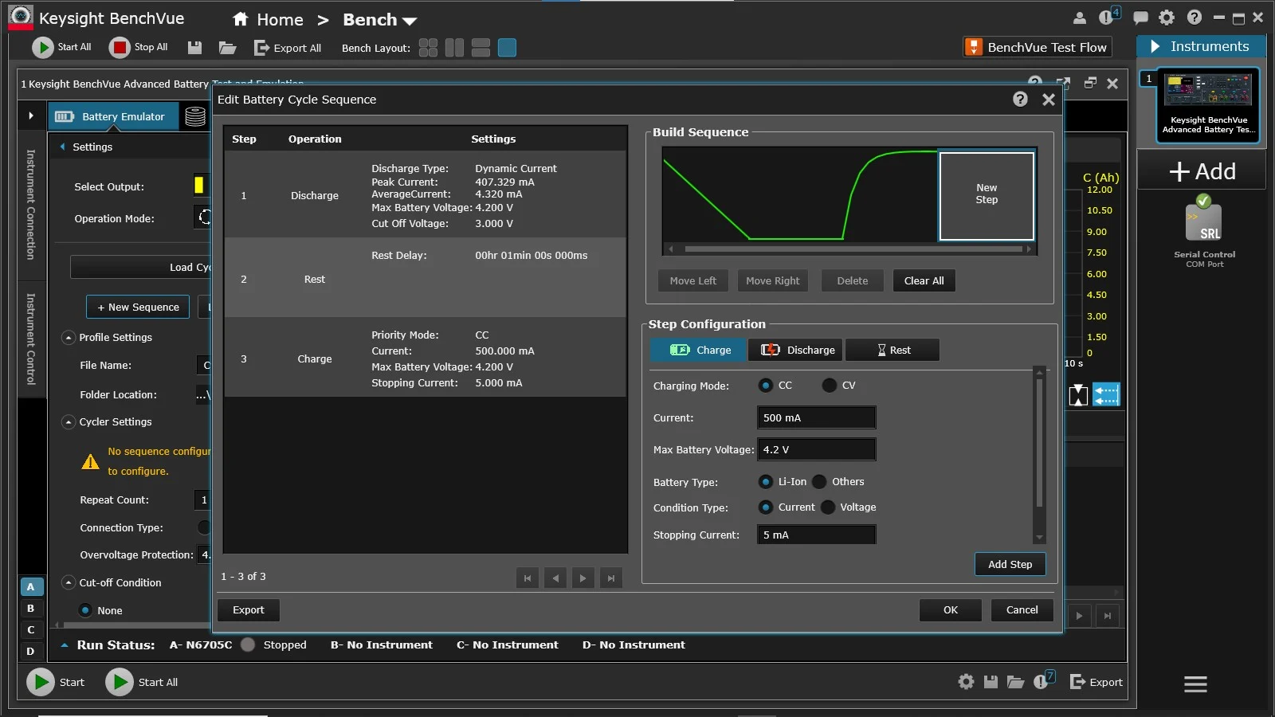Open the chat feedback icon
Image resolution: width=1275 pixels, height=717 pixels.
tap(1140, 18)
